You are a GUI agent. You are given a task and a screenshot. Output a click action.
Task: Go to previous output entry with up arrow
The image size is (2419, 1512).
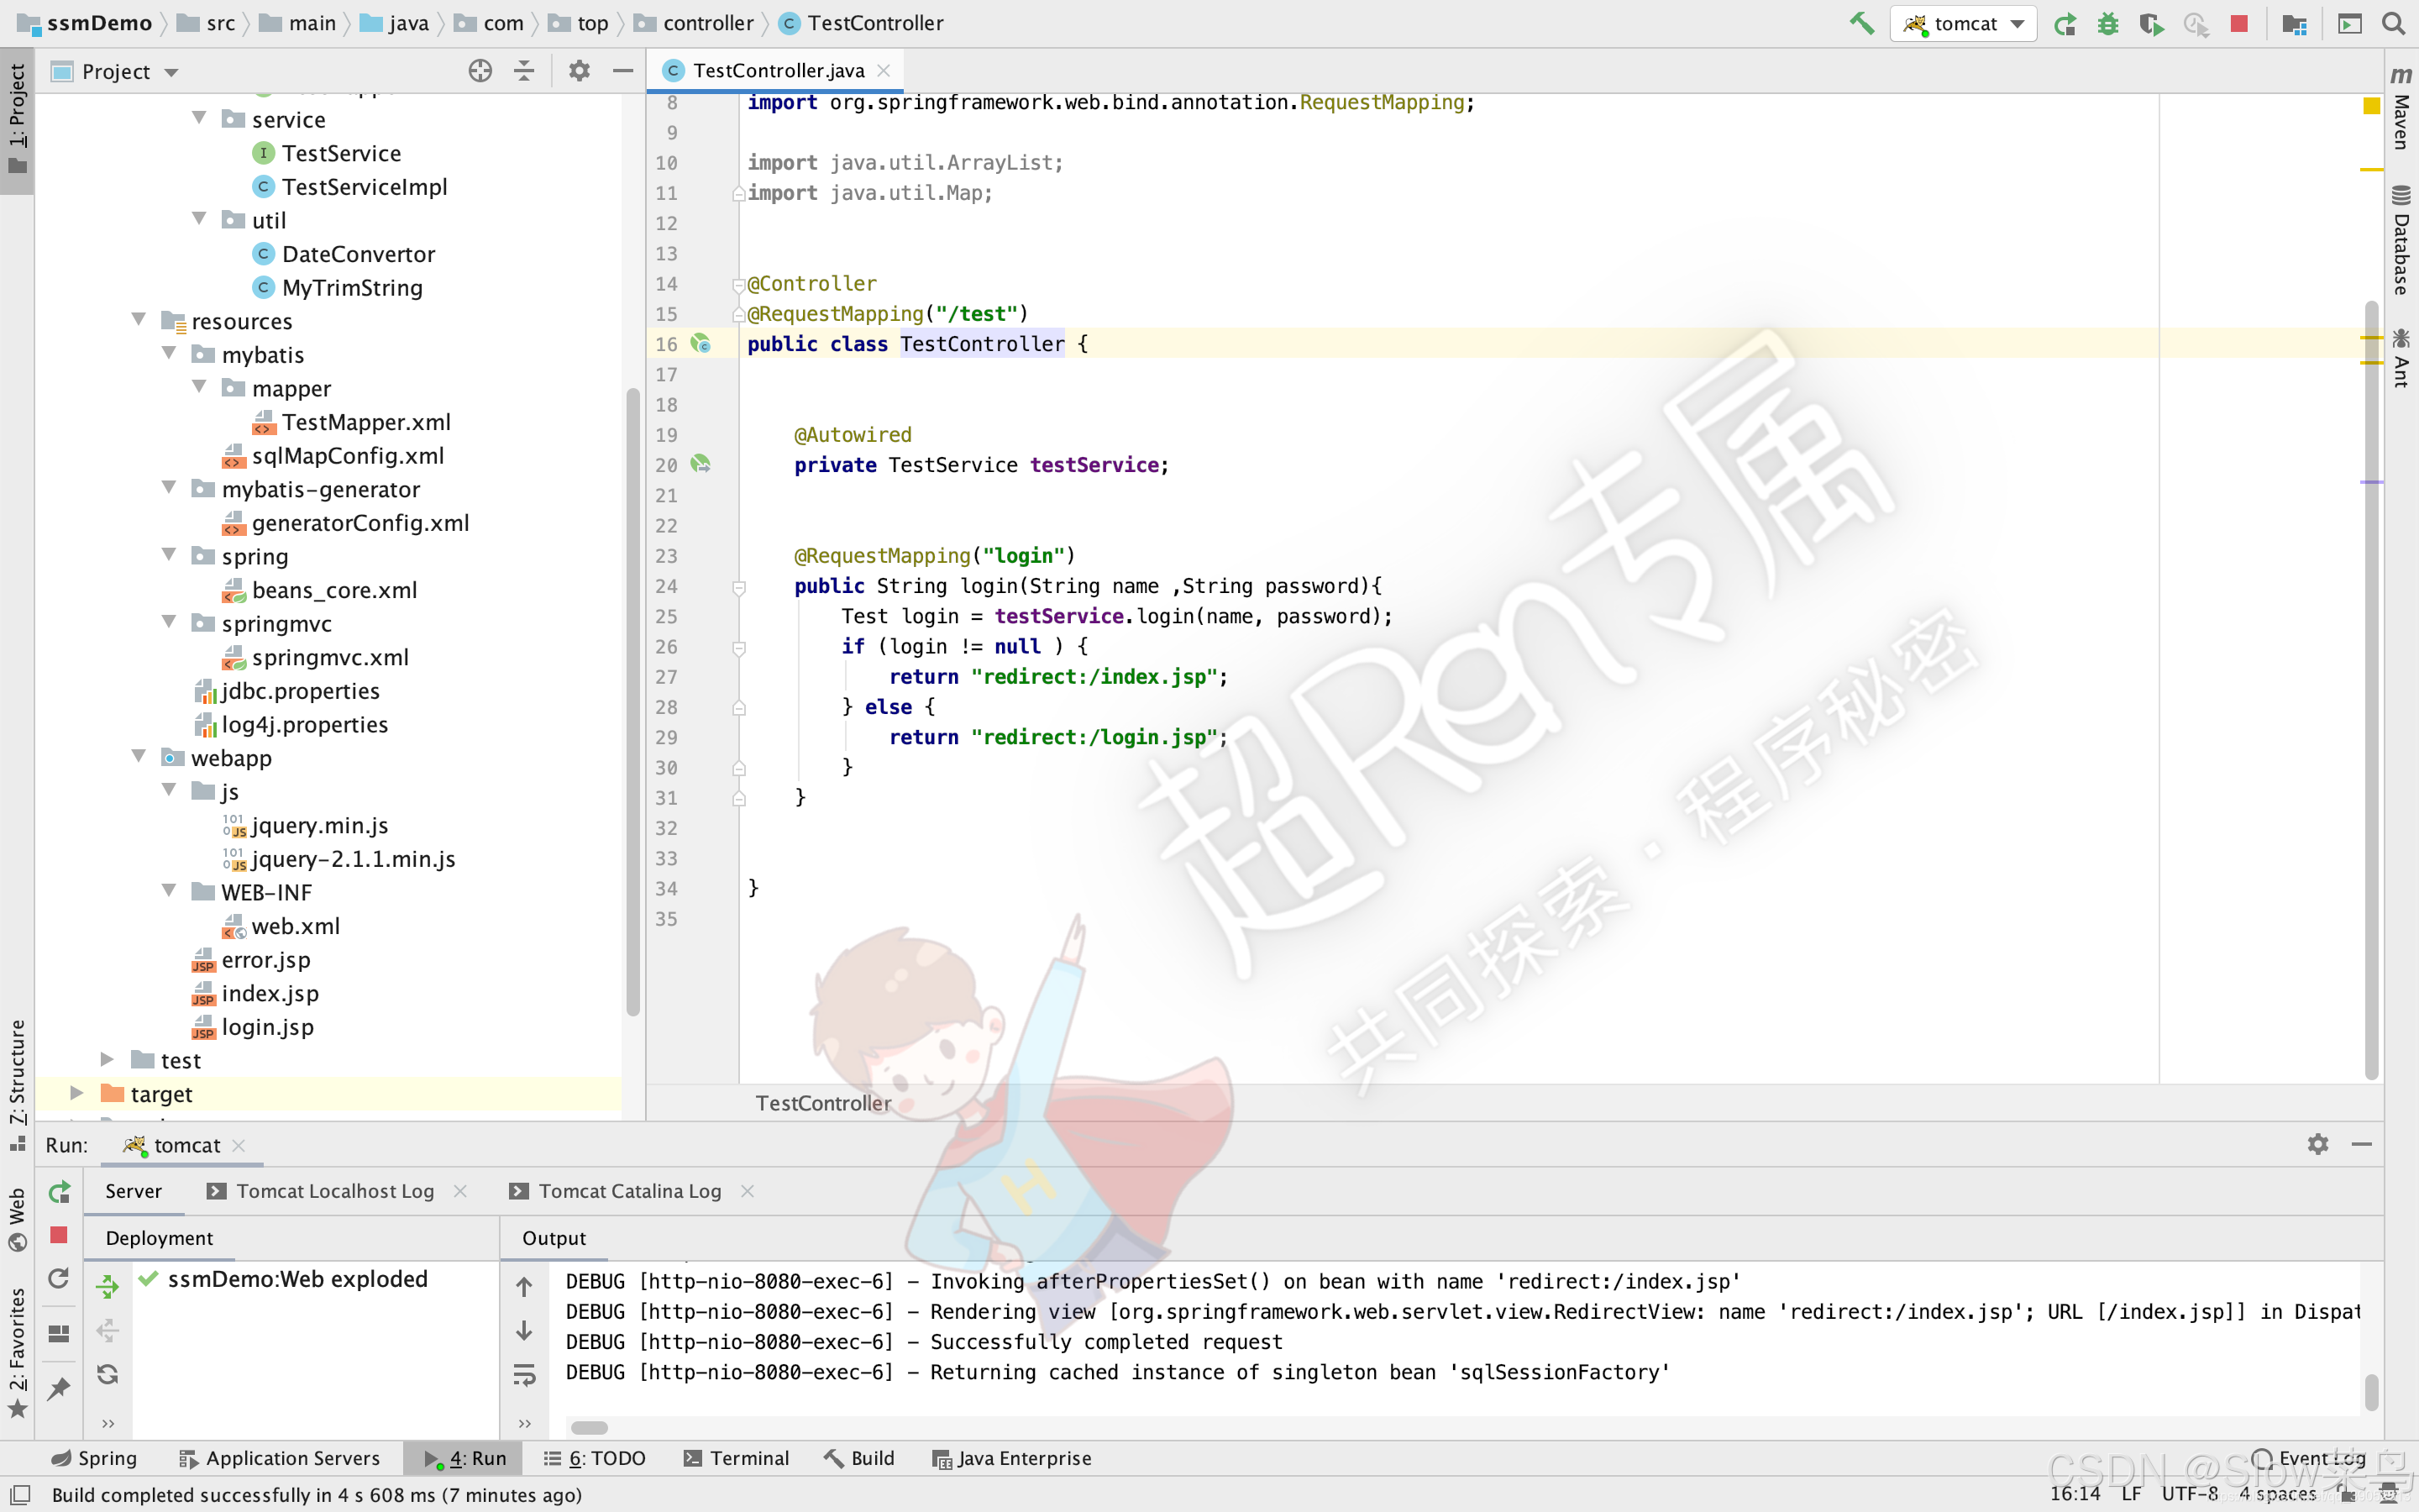(524, 1287)
